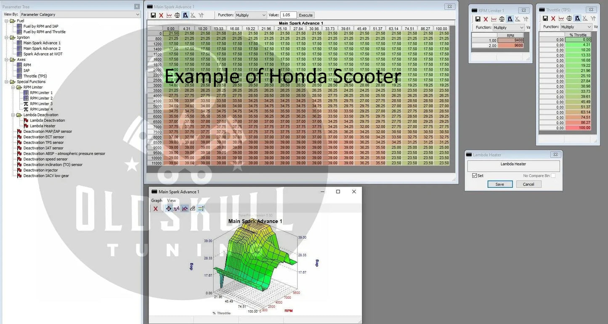Viewport: 608px width, 324px height.
Task: Click red X in Main Spark Advance table toolbar
Action: pyautogui.click(x=161, y=15)
